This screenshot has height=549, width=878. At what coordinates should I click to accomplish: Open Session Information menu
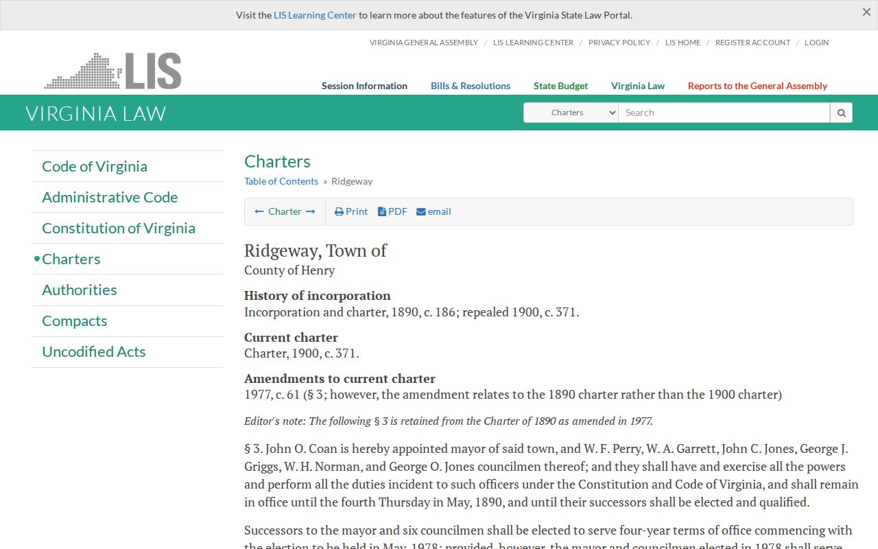[364, 86]
